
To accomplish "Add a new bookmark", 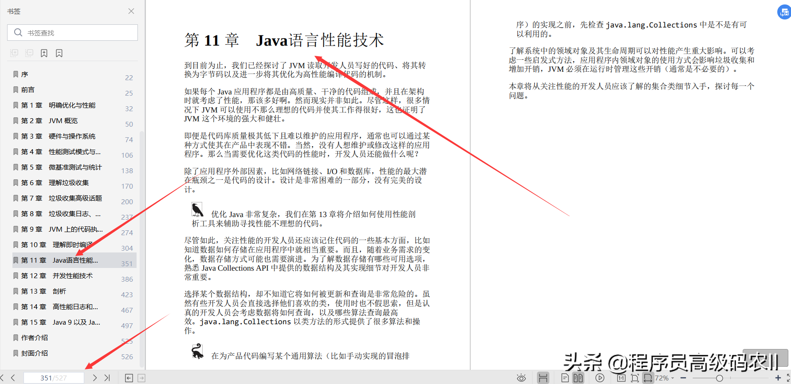I will (x=44, y=53).
